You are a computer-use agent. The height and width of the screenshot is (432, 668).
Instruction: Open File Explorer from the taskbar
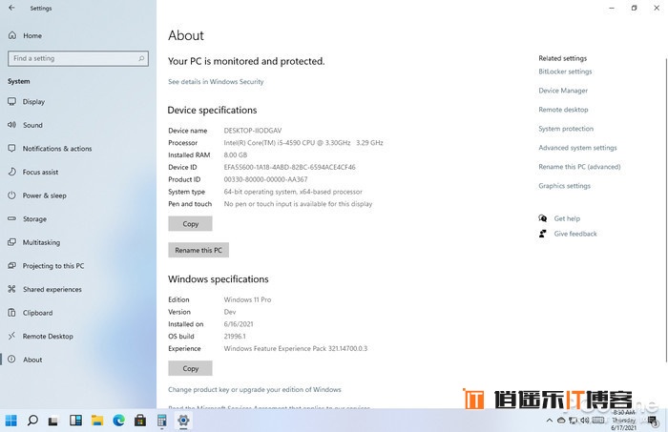97,421
